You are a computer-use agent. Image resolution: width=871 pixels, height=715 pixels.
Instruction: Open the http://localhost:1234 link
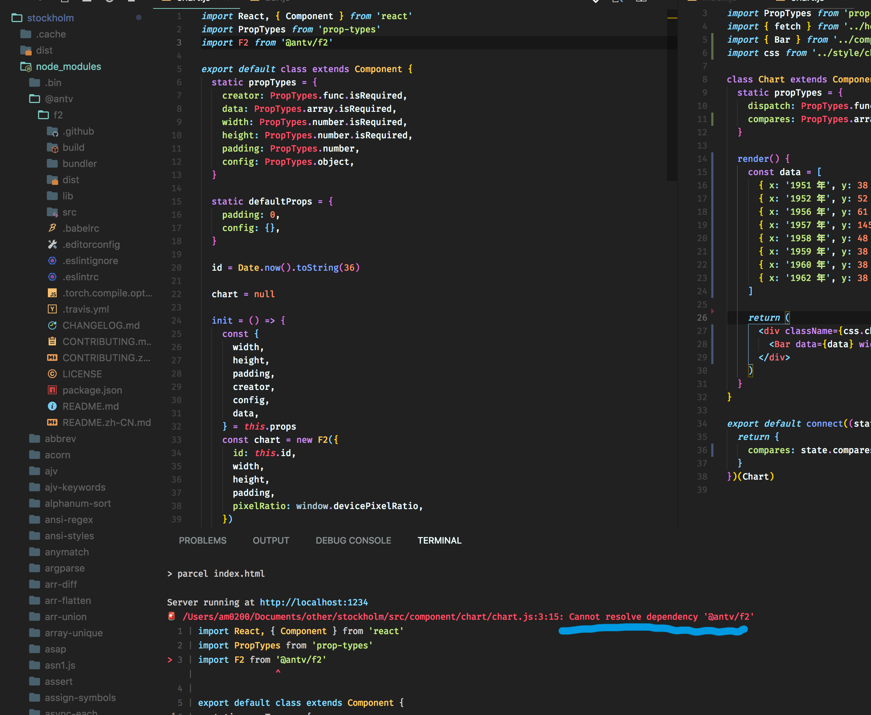(314, 602)
